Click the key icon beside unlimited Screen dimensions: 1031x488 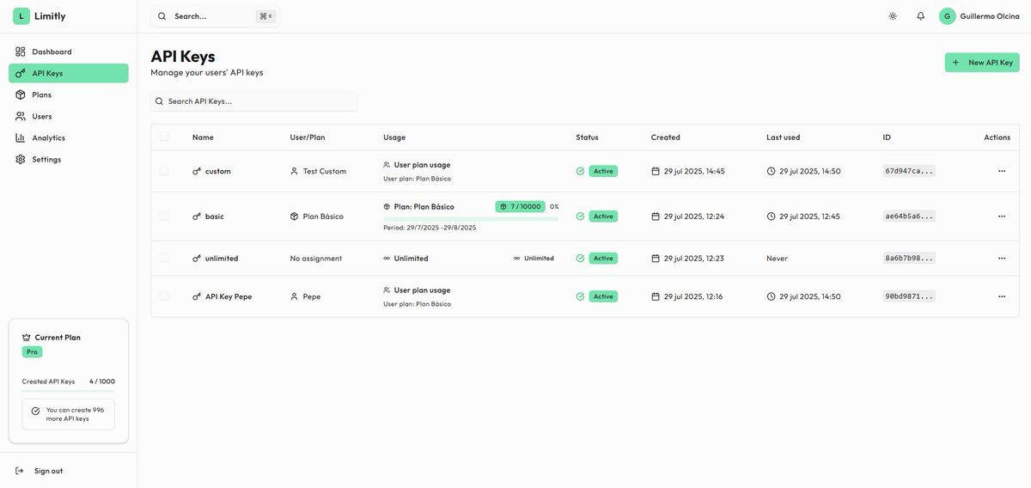(197, 259)
